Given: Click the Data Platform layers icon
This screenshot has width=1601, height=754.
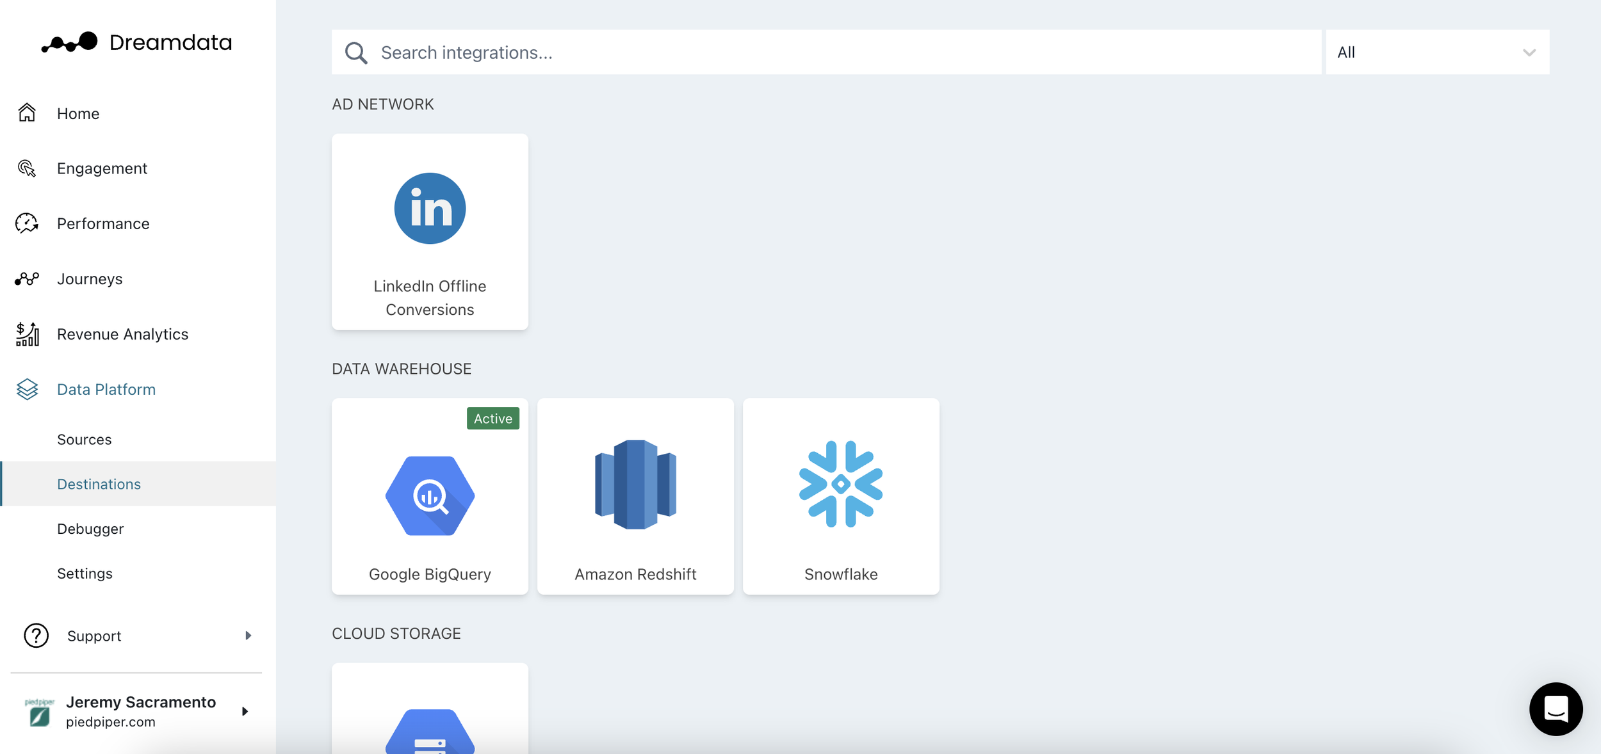Looking at the screenshot, I should [x=27, y=389].
